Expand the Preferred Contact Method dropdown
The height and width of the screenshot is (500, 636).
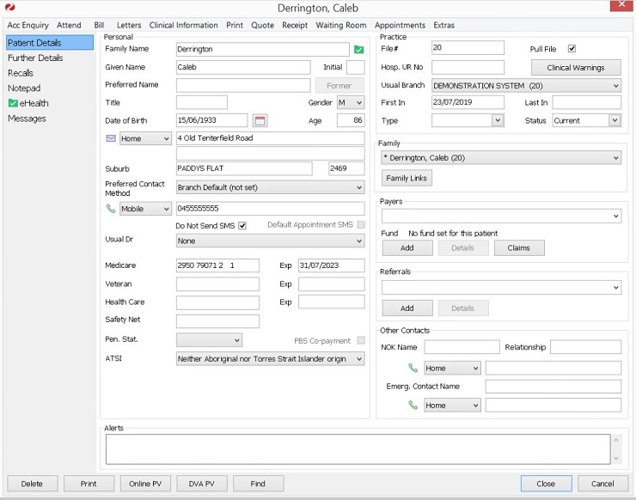[270, 187]
